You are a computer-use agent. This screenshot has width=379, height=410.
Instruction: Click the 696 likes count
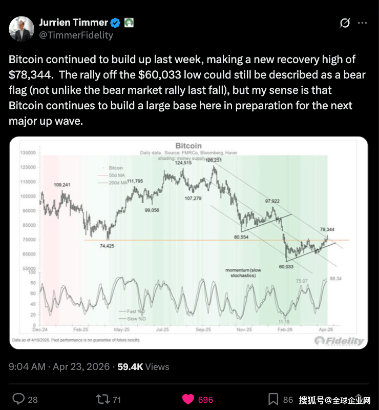(x=205, y=399)
